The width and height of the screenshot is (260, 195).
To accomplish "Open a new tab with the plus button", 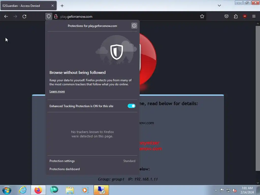I will (x=62, y=6).
